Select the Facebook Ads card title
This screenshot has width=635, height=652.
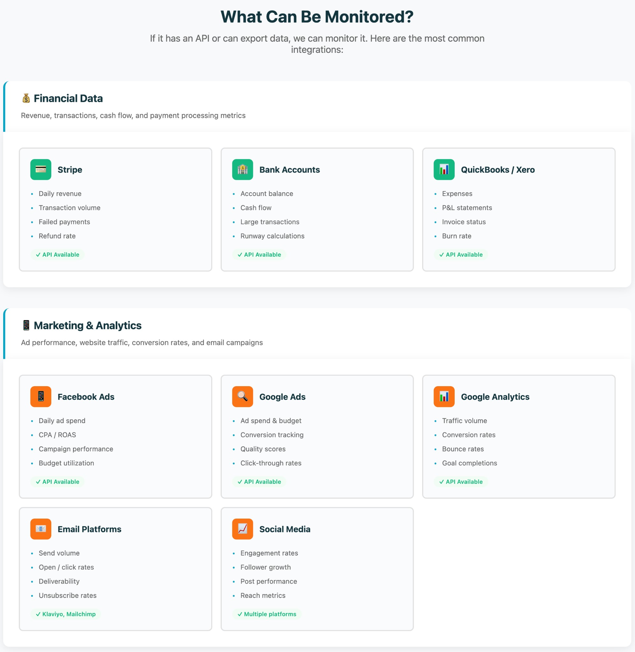(86, 396)
